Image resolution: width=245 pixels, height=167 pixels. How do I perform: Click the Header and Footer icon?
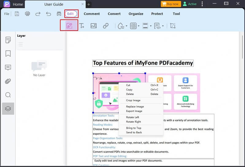[145, 26]
